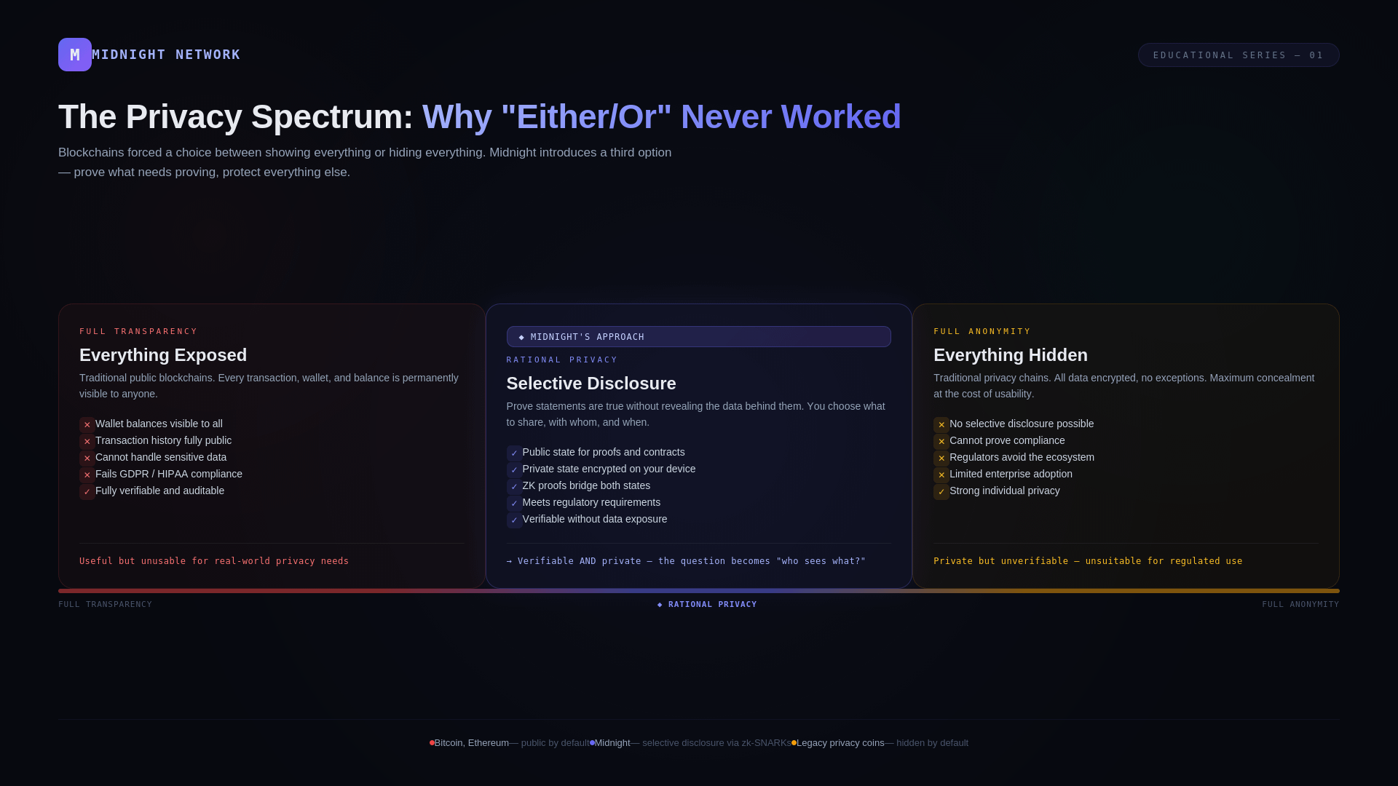The width and height of the screenshot is (1398, 786).
Task: Select the Everything Hidden card heading
Action: point(1010,355)
